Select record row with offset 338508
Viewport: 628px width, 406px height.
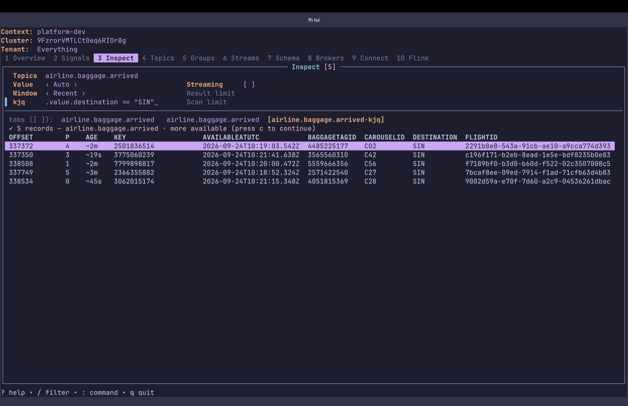click(310, 164)
